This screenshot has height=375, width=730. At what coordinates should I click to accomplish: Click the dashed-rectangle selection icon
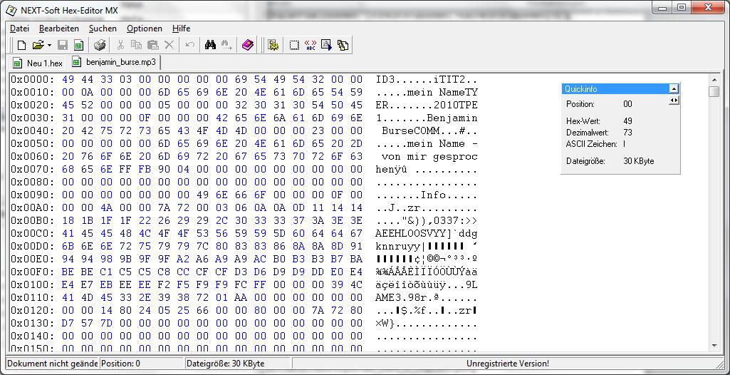(294, 45)
